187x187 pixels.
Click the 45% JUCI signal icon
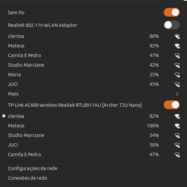click(x=177, y=85)
